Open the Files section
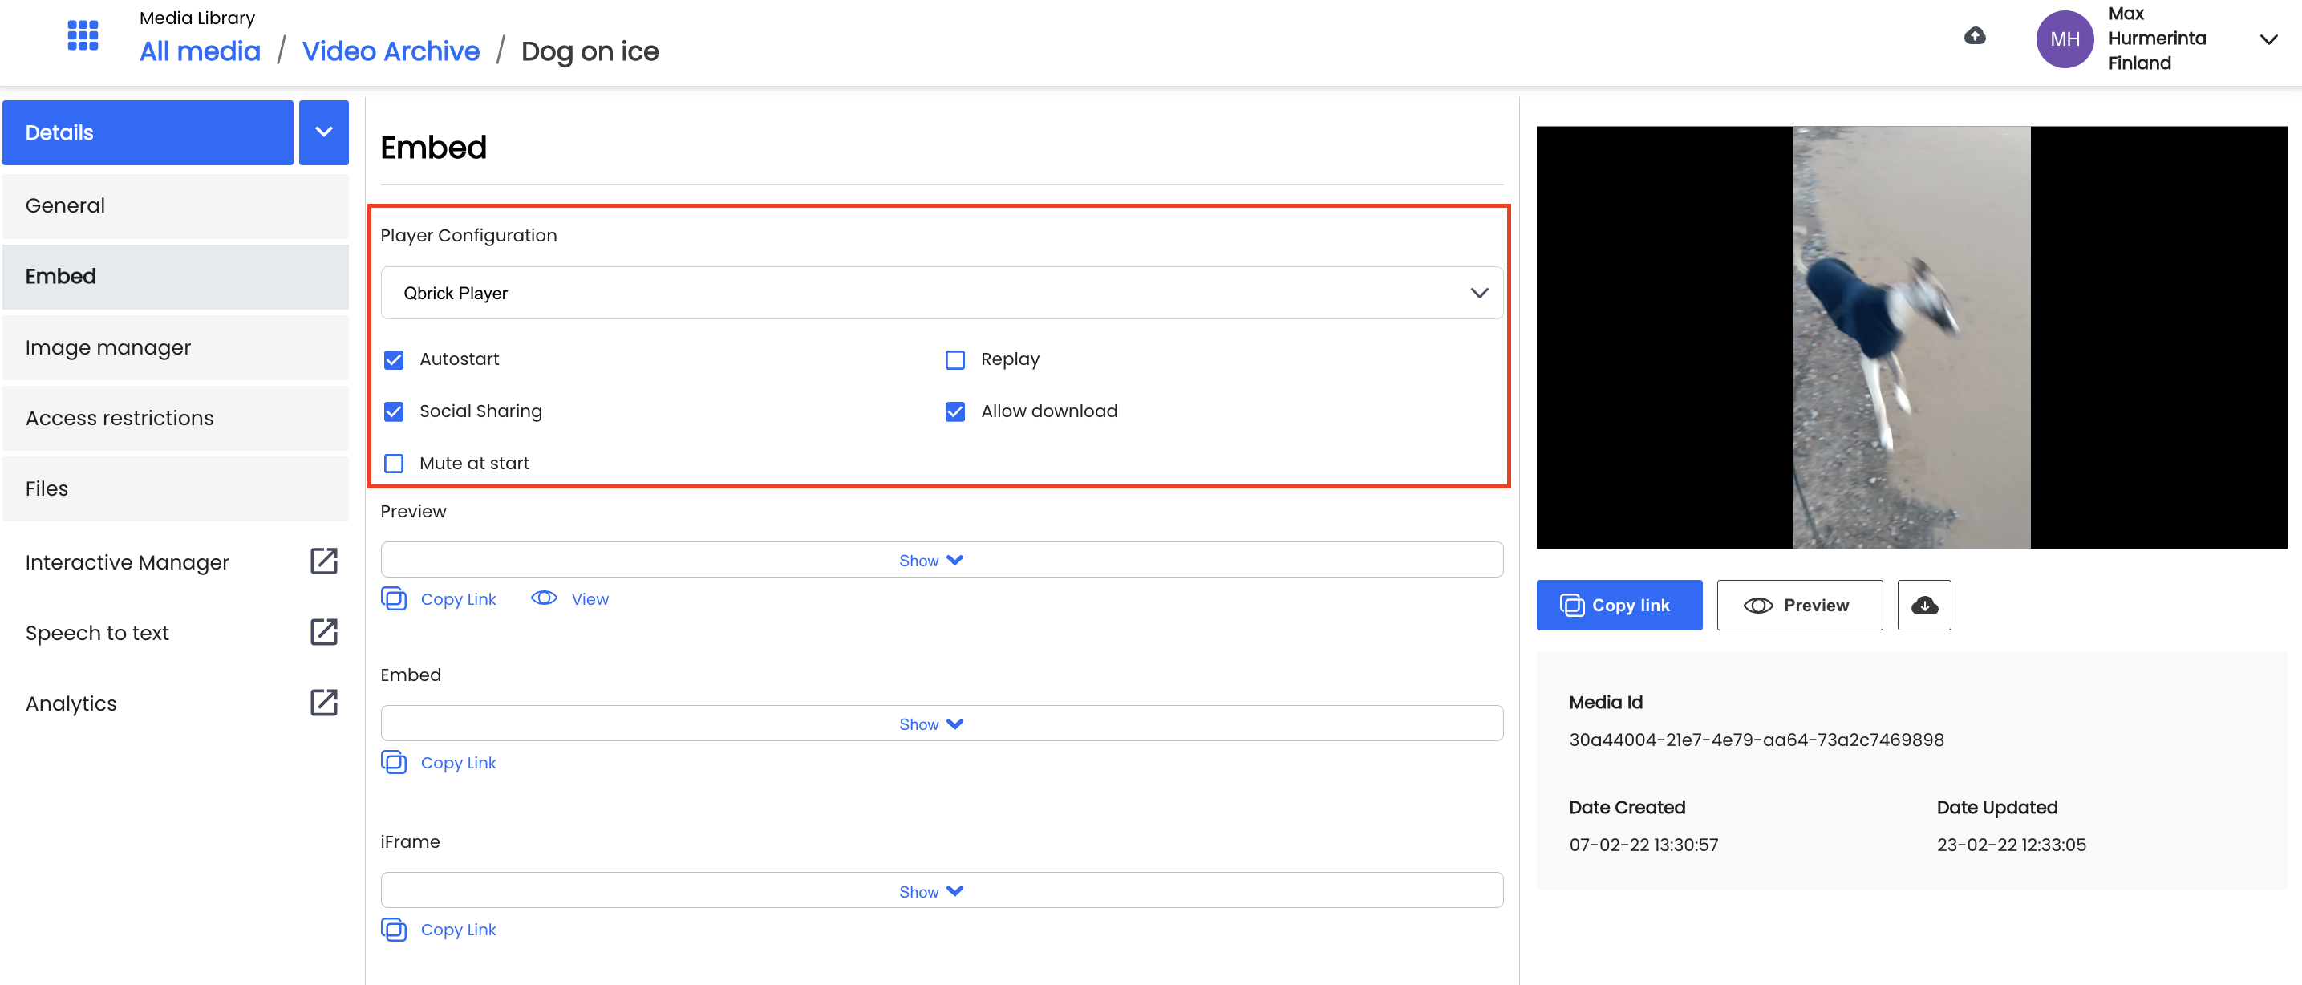Screen dimensions: 2302x985 [175, 488]
